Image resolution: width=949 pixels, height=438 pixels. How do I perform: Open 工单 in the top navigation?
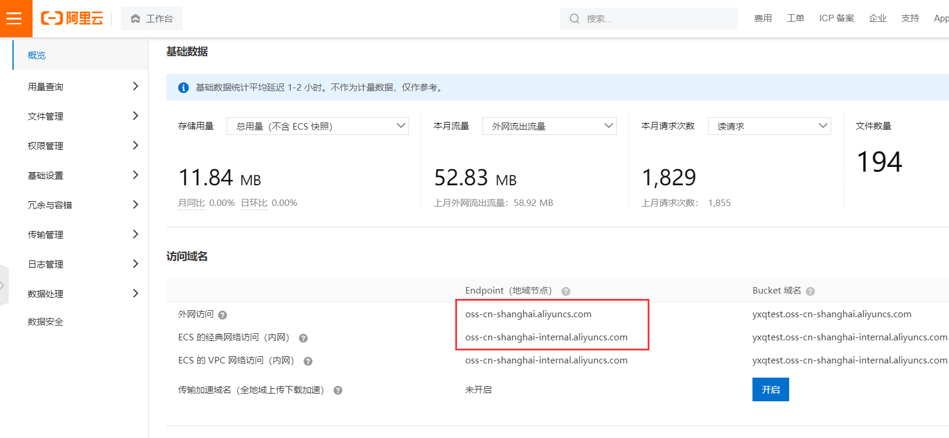[x=796, y=18]
